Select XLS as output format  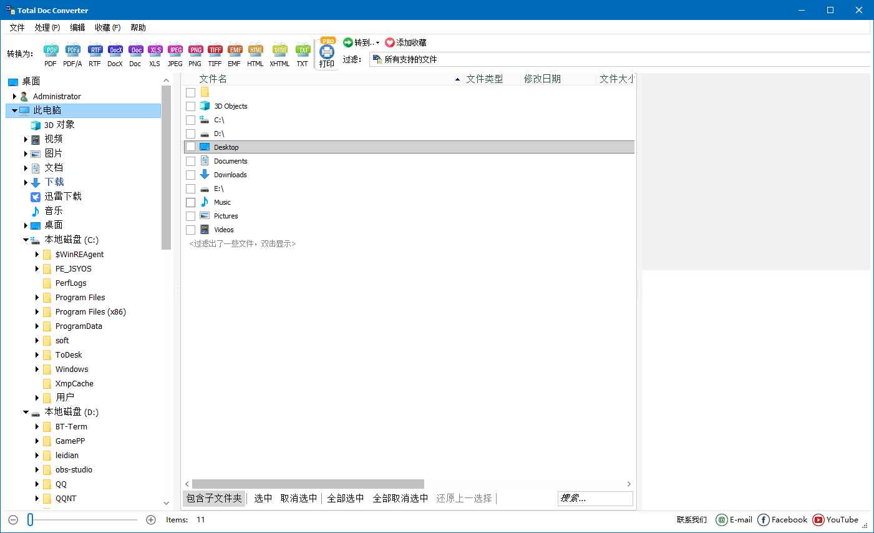(155, 53)
